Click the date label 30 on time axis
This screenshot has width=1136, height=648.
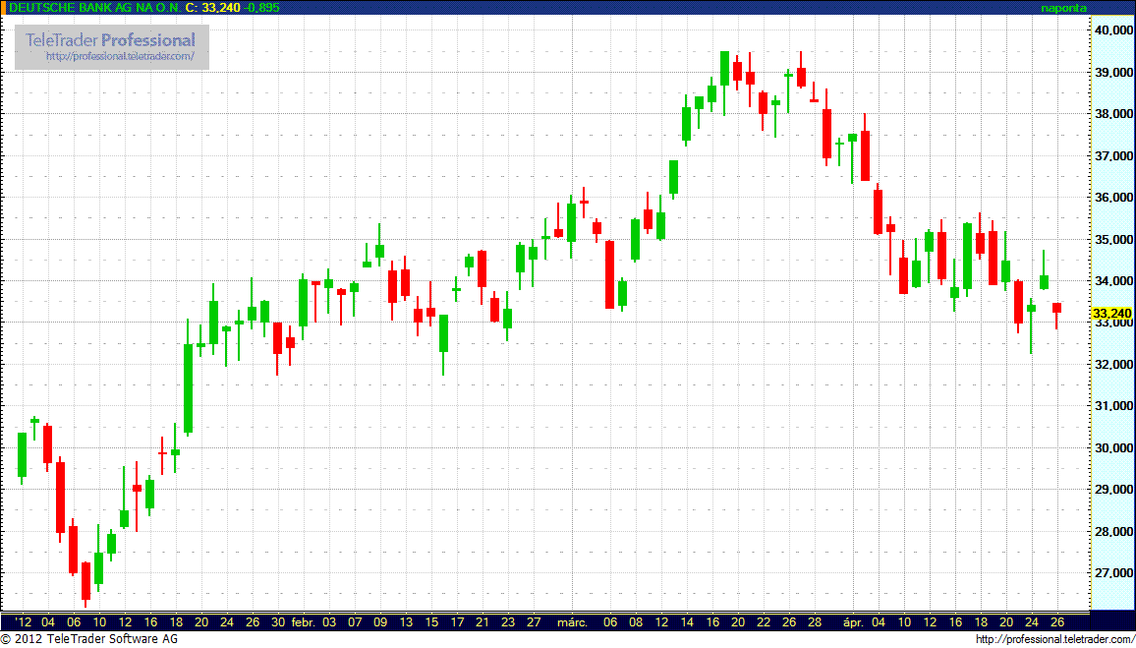[x=278, y=621]
